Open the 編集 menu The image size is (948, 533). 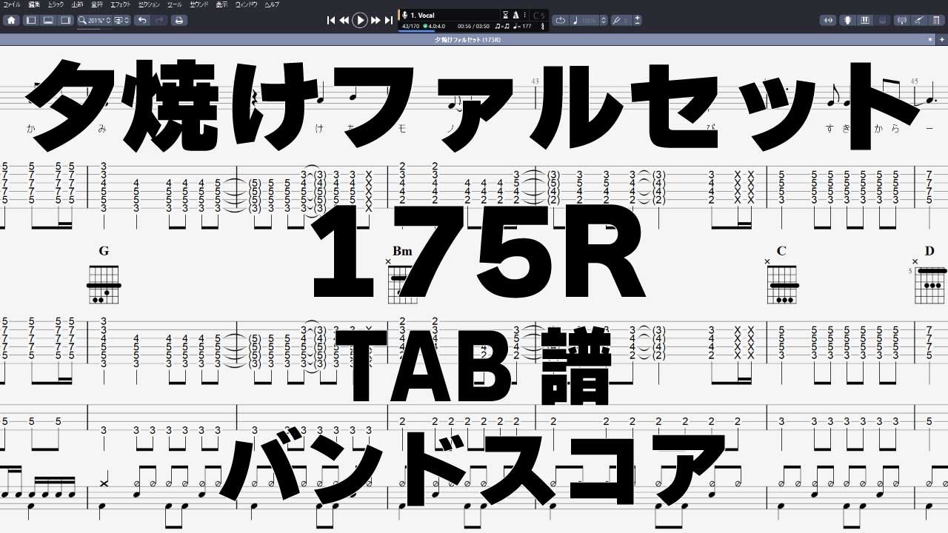(x=34, y=4)
